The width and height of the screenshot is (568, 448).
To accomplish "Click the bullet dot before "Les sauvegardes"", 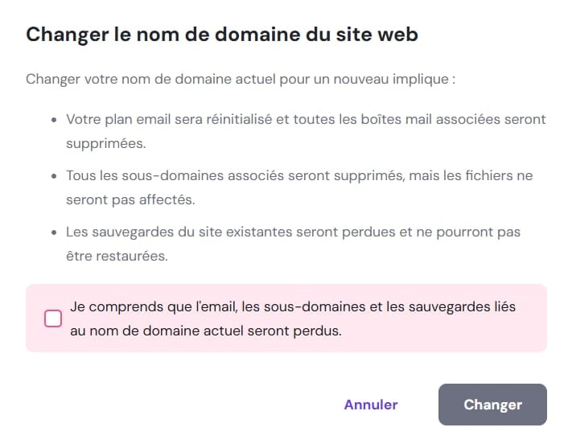I will [53, 232].
